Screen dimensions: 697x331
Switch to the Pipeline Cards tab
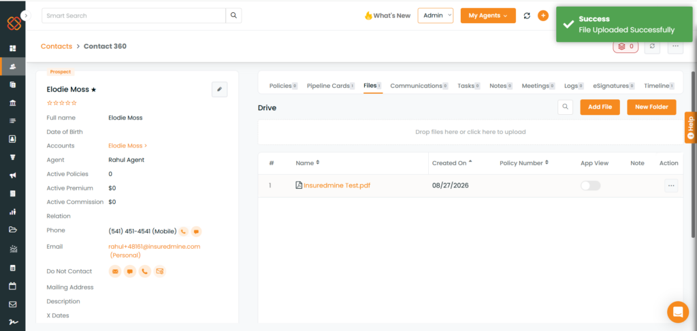point(330,86)
